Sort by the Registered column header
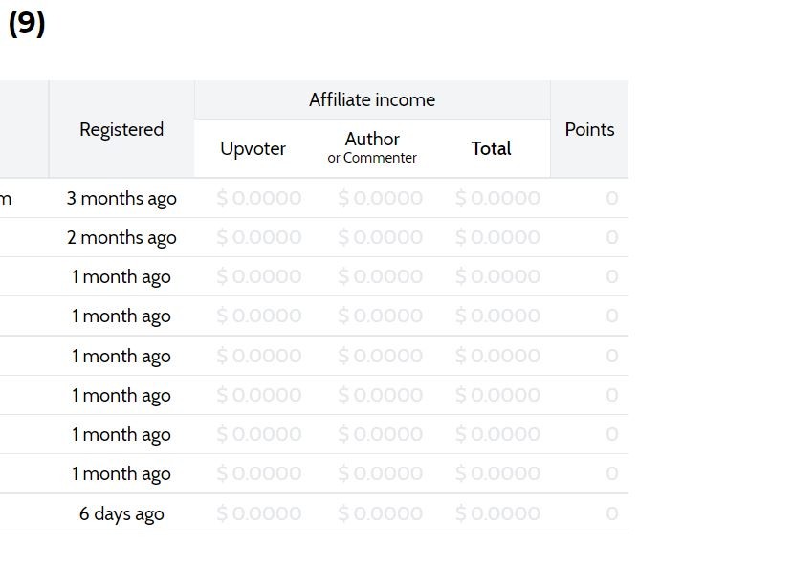 click(x=121, y=129)
